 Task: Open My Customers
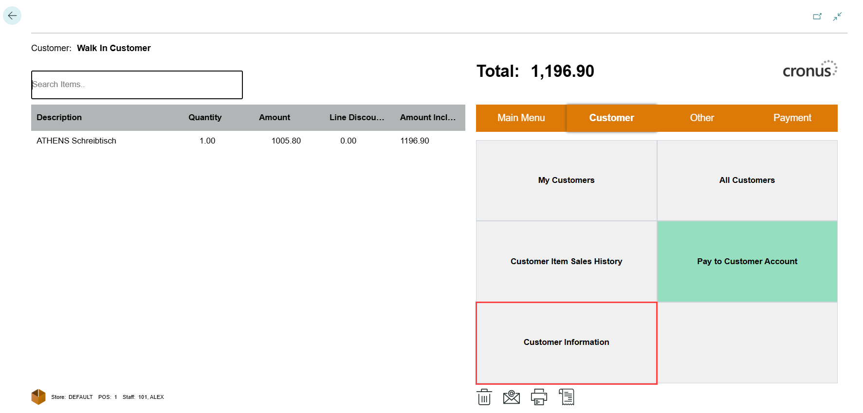(x=567, y=180)
